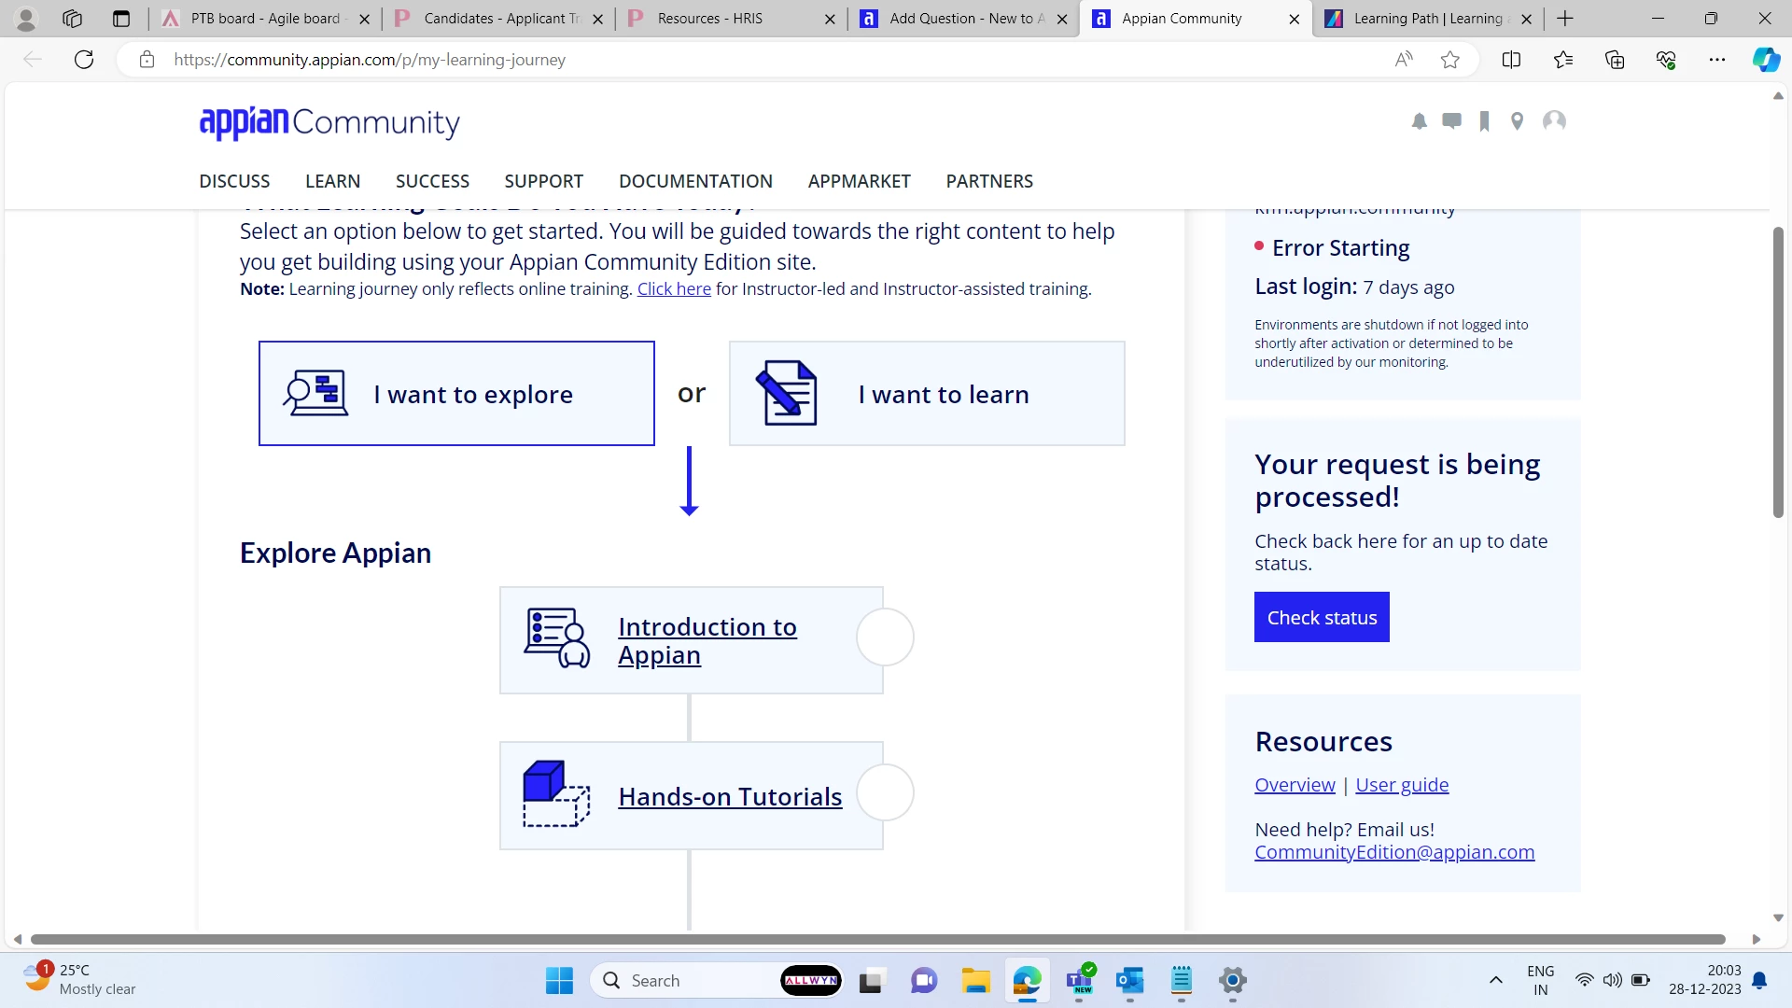Click the explore magnifier icon
The height and width of the screenshot is (1008, 1792).
coord(315,393)
